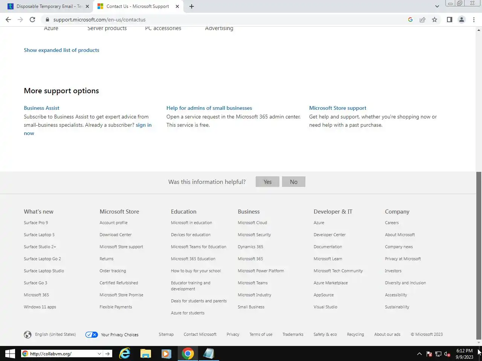The height and width of the screenshot is (361, 482).
Task: Close the Disposable Temporary Email tab
Action: click(87, 6)
